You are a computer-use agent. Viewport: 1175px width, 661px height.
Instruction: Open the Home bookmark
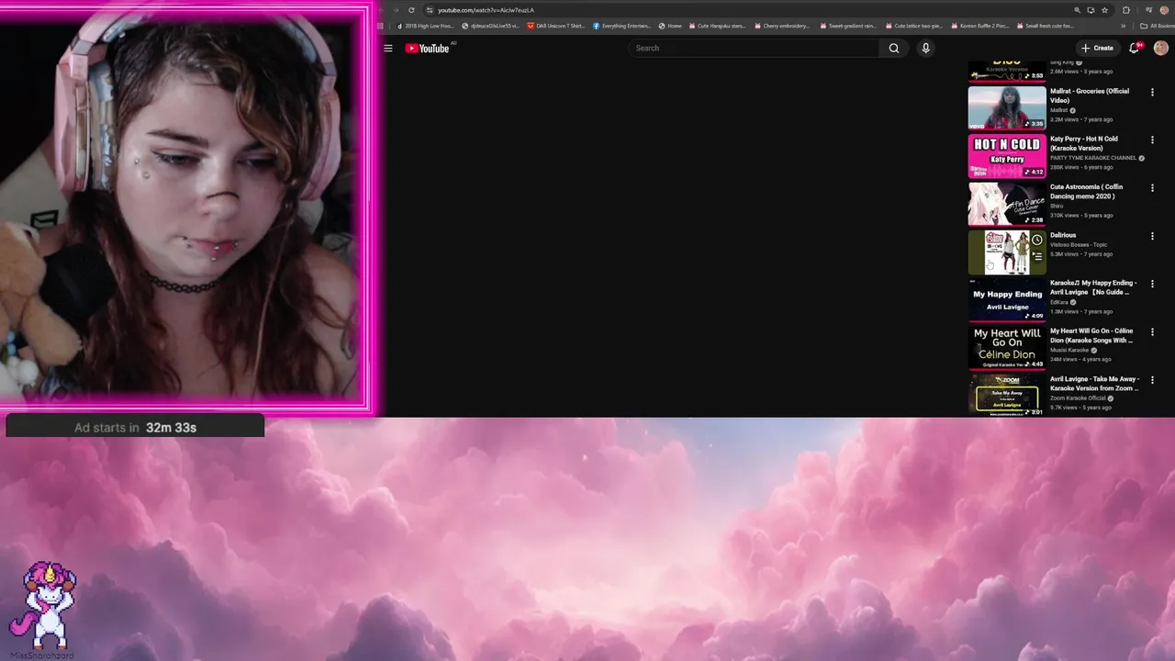point(670,26)
